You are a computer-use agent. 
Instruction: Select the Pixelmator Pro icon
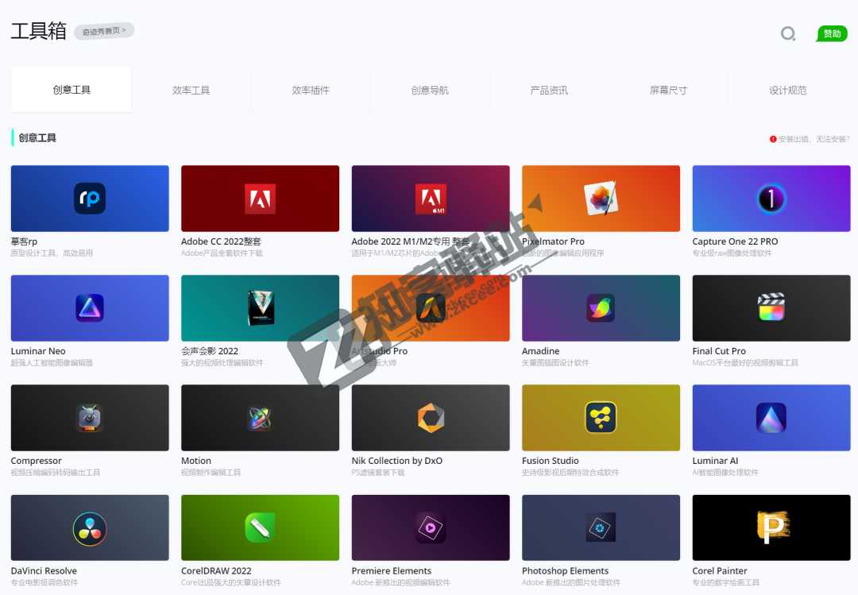pos(601,199)
